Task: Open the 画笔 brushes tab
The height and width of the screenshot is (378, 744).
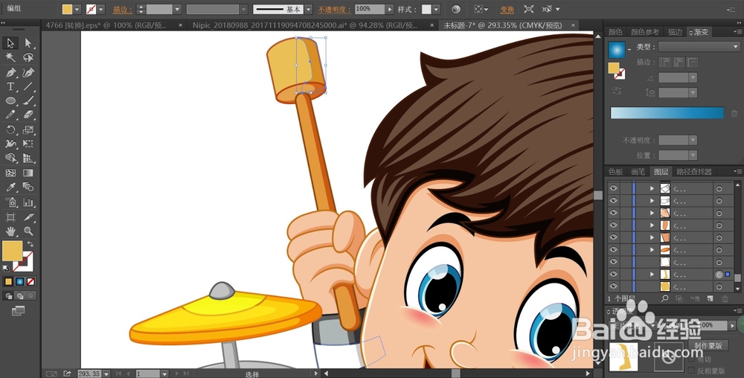Action: click(638, 172)
